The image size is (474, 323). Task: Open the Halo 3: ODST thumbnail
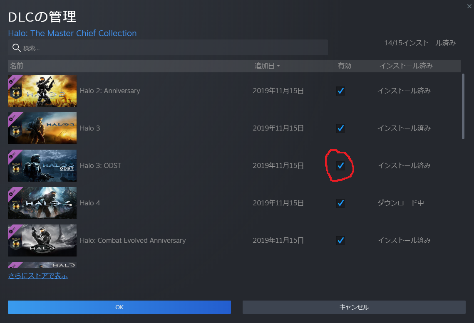(x=42, y=166)
